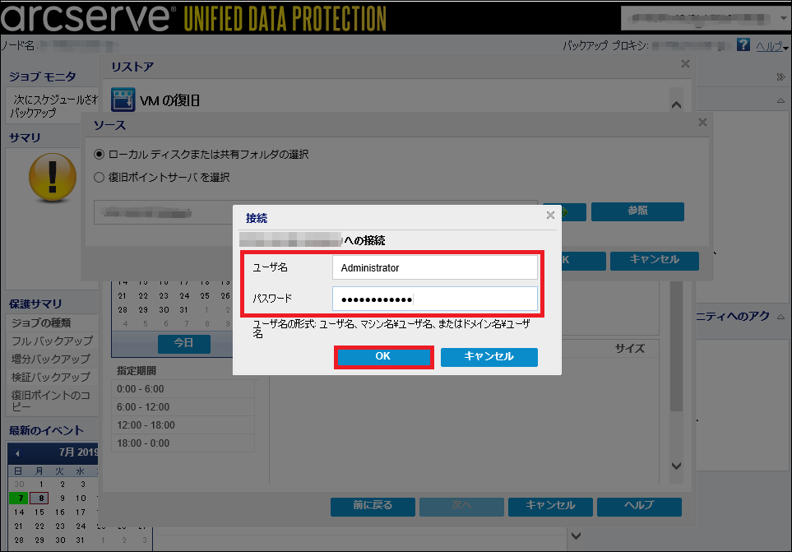Select 復旧ポイントのコピー in job types
The height and width of the screenshot is (552, 792).
coord(52,401)
